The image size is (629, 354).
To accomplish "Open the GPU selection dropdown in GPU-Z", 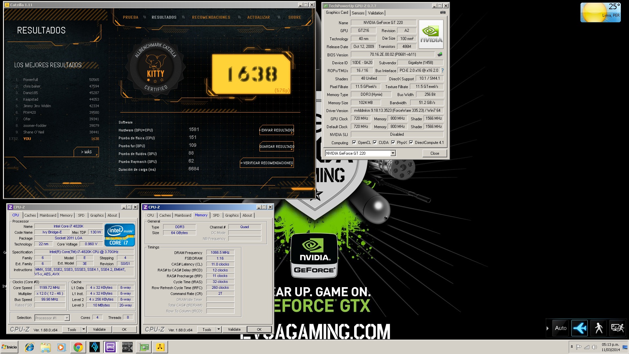I will click(x=393, y=153).
